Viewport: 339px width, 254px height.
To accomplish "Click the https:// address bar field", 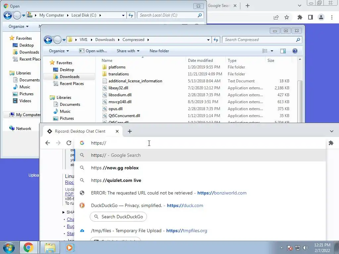I will pyautogui.click(x=199, y=143).
